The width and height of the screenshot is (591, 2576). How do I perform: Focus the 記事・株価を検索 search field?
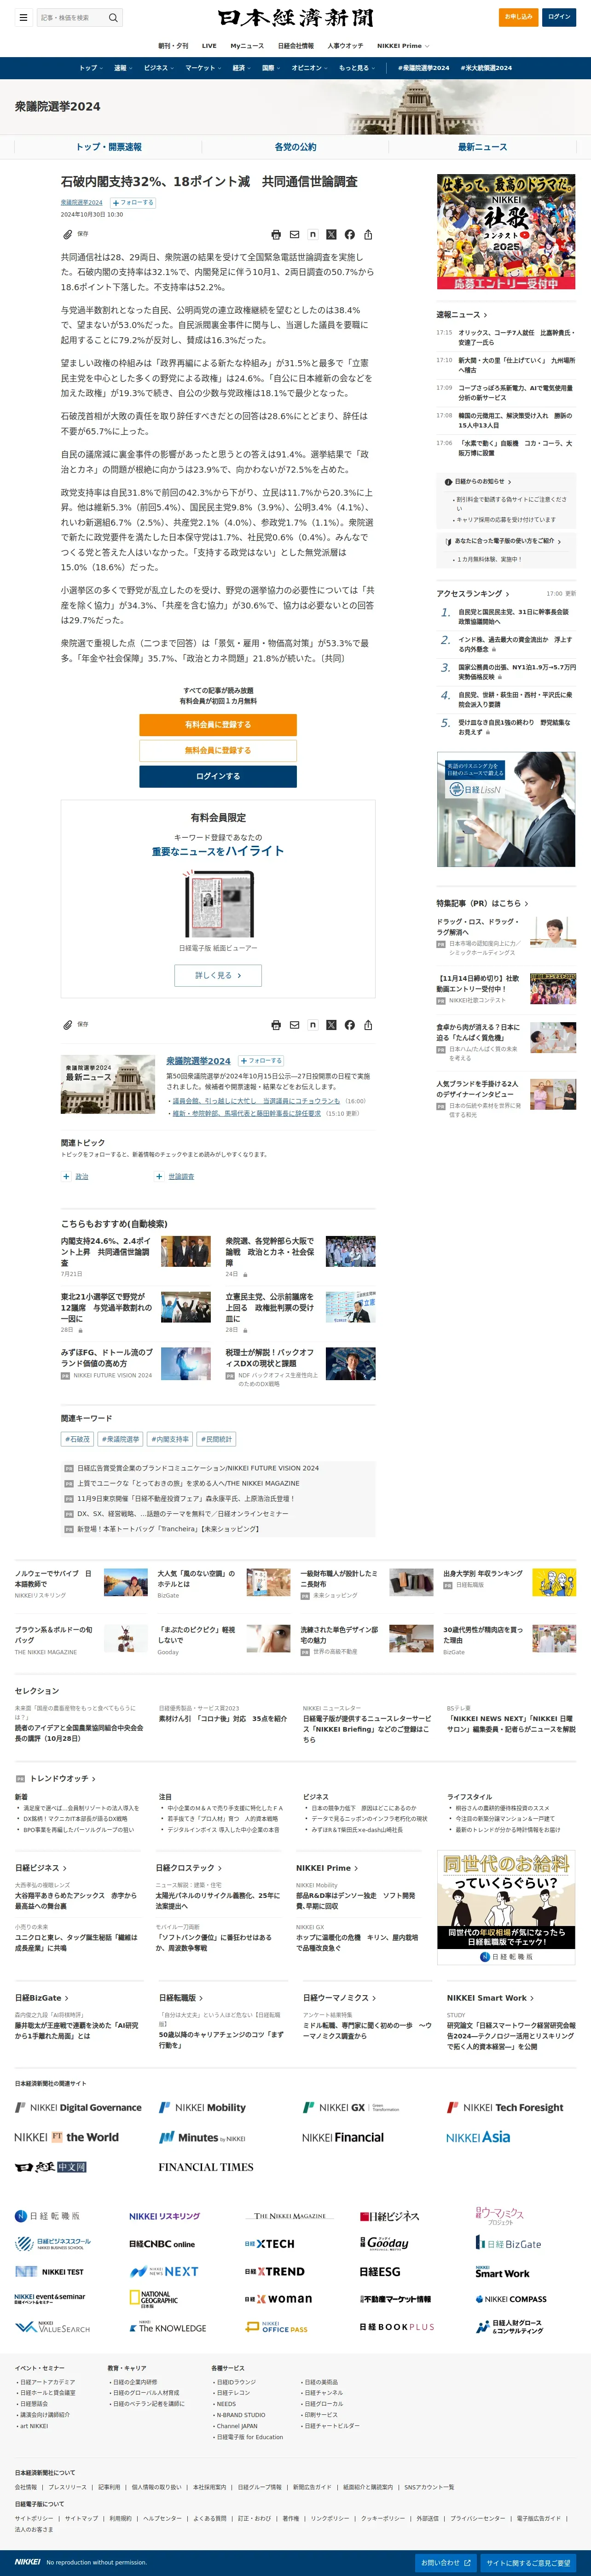click(70, 17)
